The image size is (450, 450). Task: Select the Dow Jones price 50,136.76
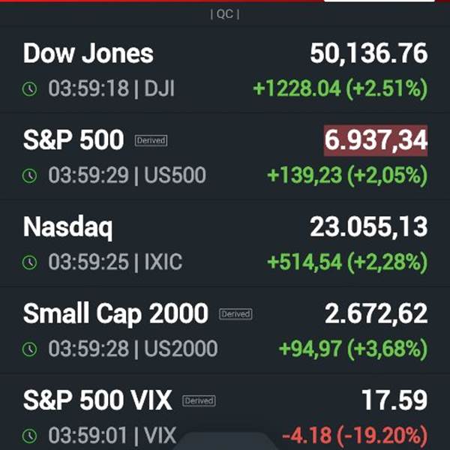(369, 54)
